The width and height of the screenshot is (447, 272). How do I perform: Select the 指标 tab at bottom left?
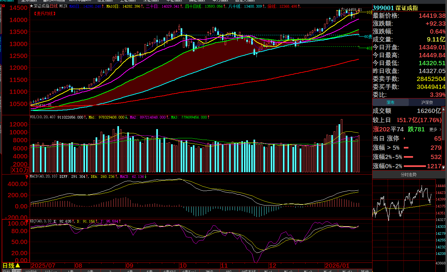click(6, 271)
